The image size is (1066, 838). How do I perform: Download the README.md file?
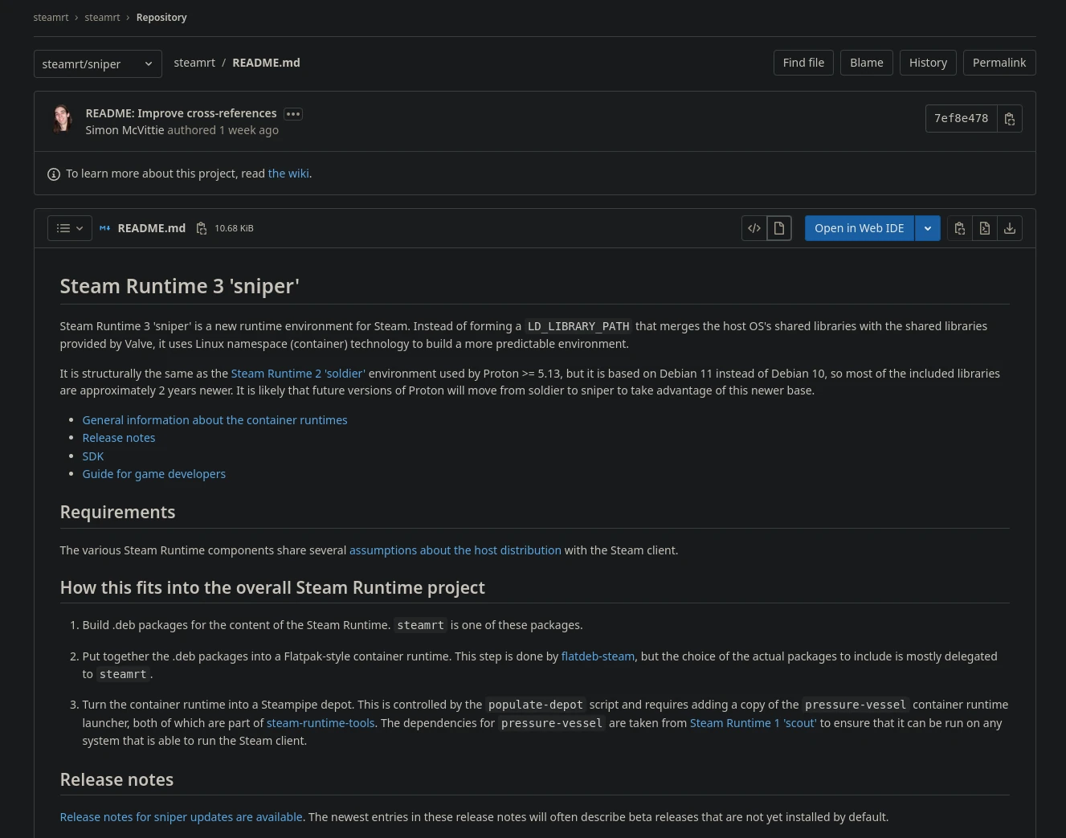[x=1010, y=228]
